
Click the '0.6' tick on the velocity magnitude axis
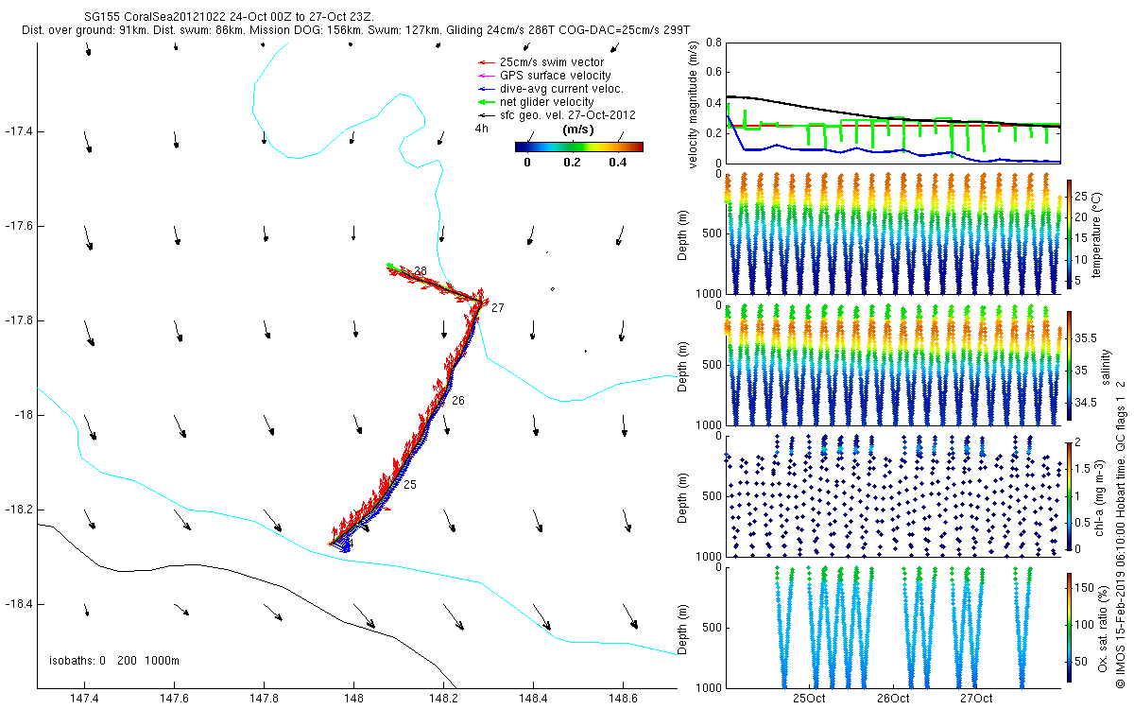tap(714, 72)
